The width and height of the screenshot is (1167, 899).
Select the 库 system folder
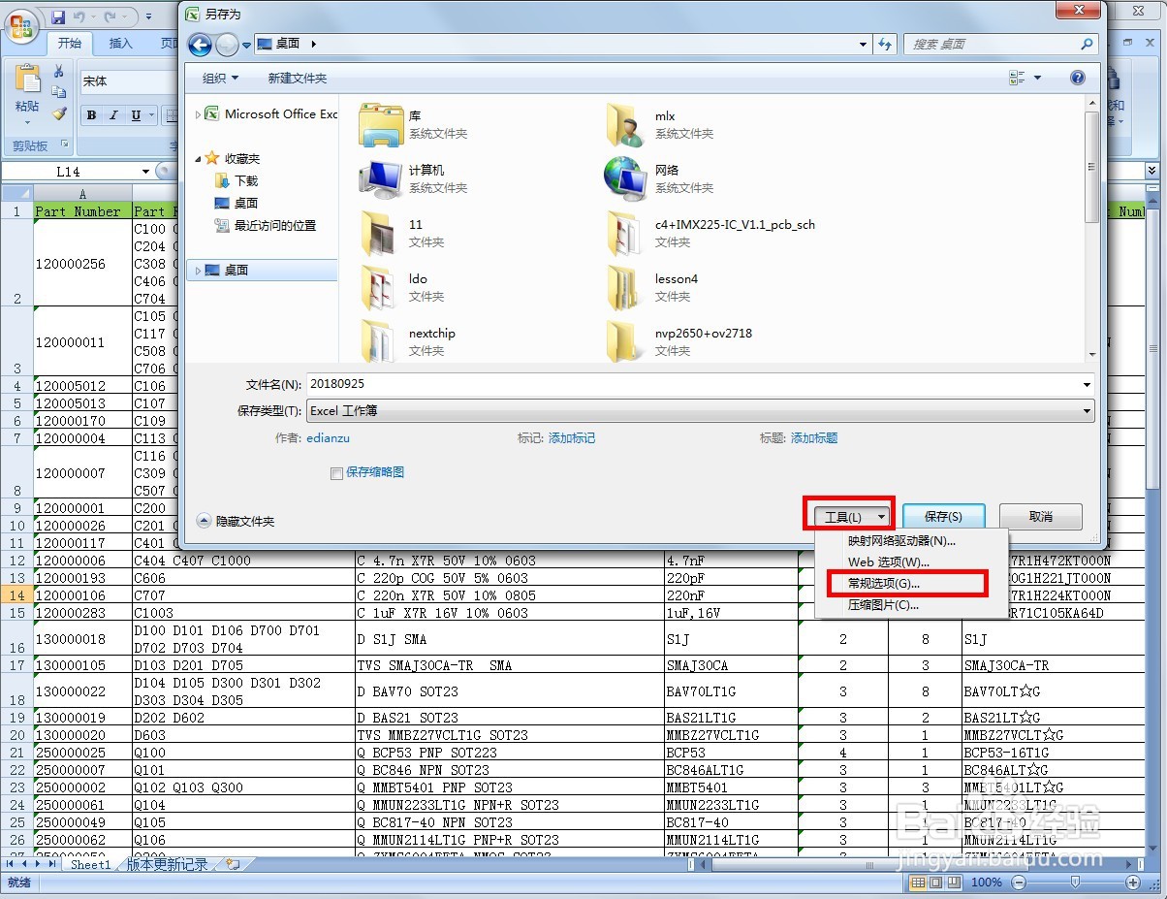coord(414,124)
